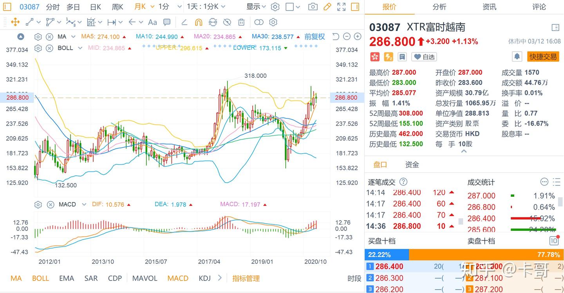
Task: Expand the 1分 interval dropdown
Action: click(179, 7)
